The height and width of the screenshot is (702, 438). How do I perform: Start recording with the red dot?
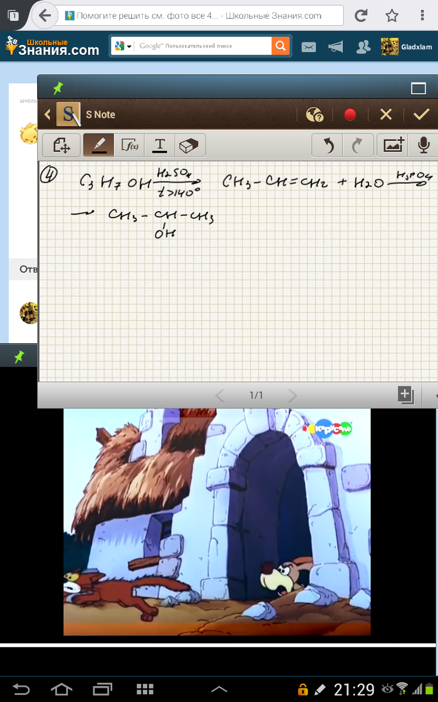(350, 115)
